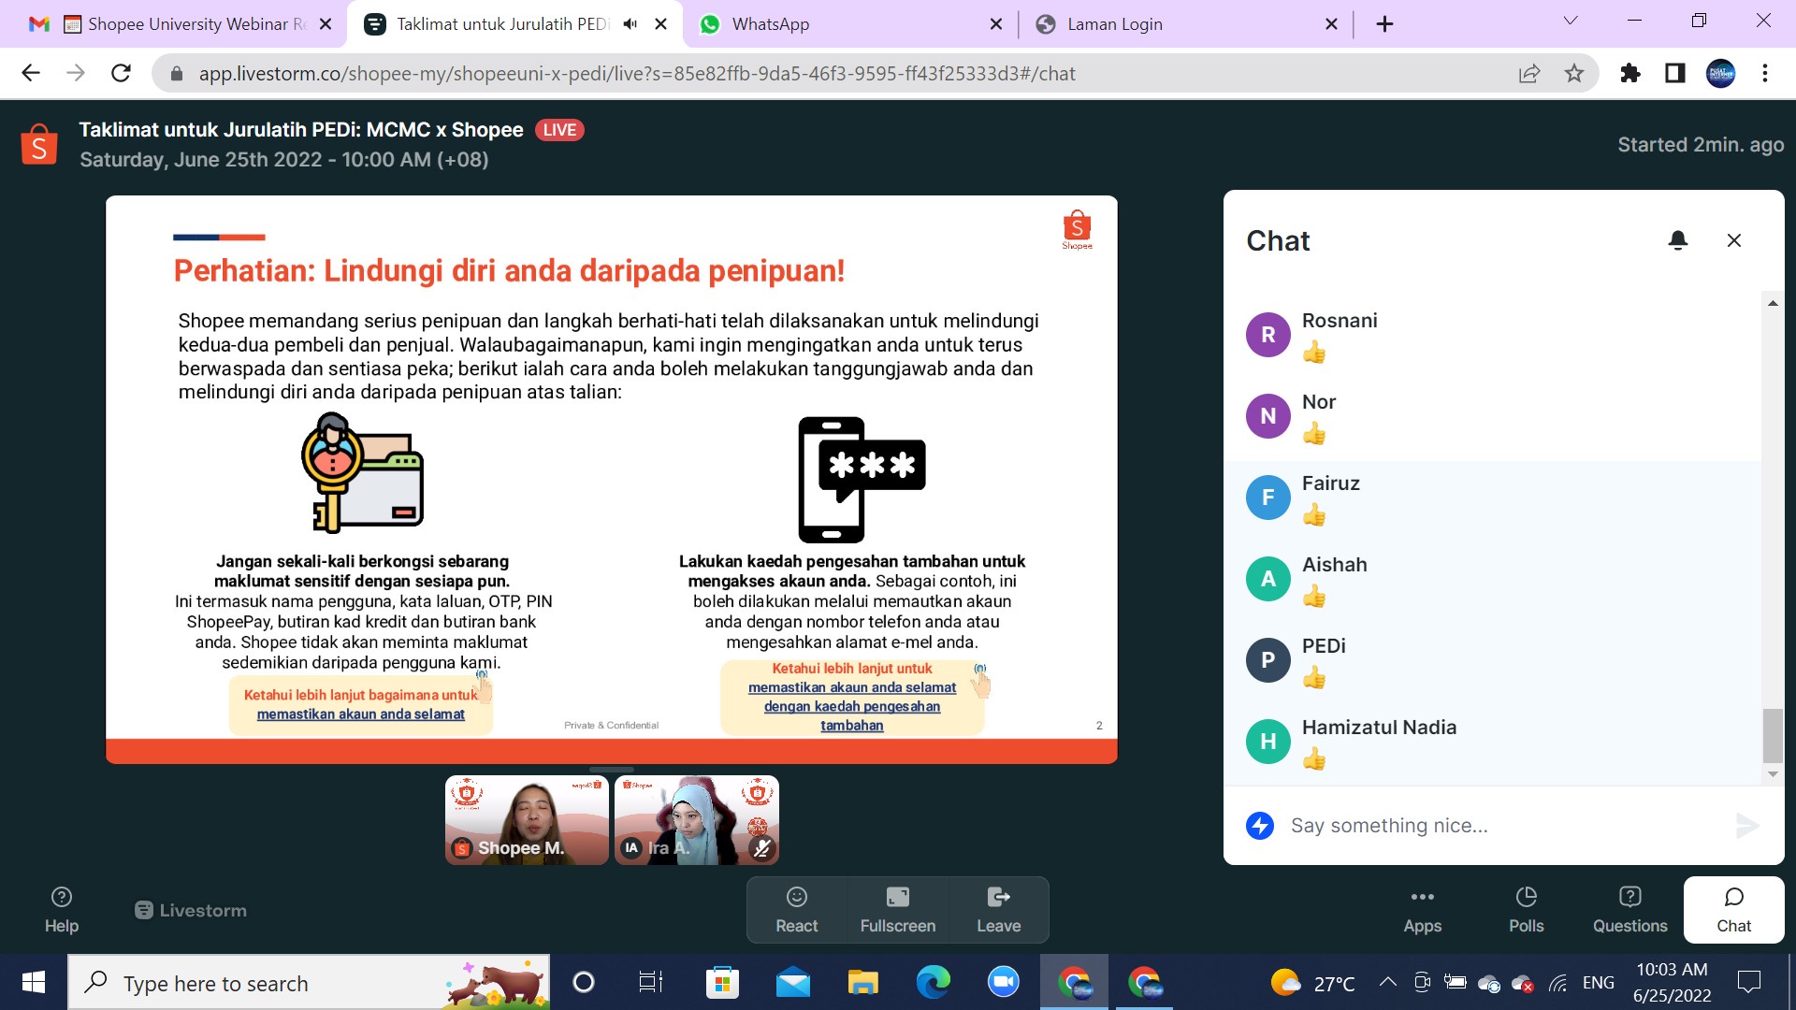
Task: Click the Windows taskbar search box
Action: pos(309,982)
